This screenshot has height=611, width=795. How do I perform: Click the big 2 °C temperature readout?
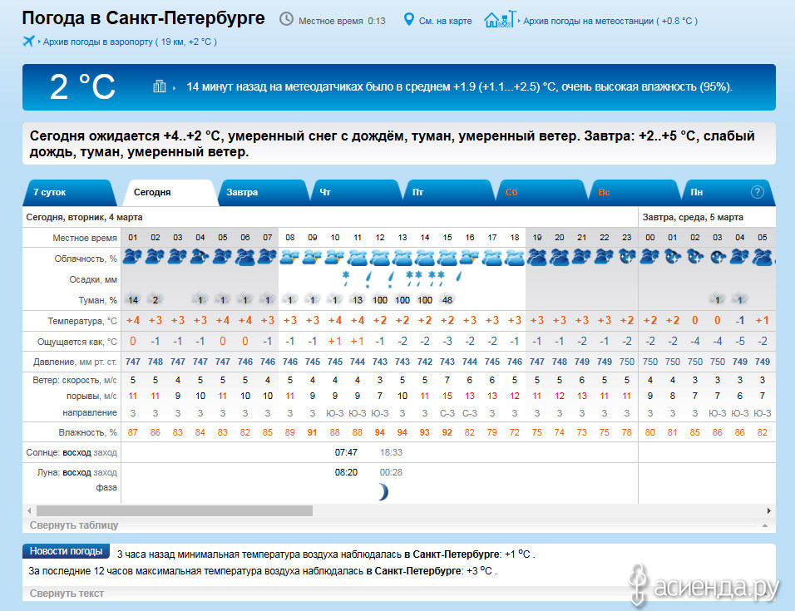[82, 86]
